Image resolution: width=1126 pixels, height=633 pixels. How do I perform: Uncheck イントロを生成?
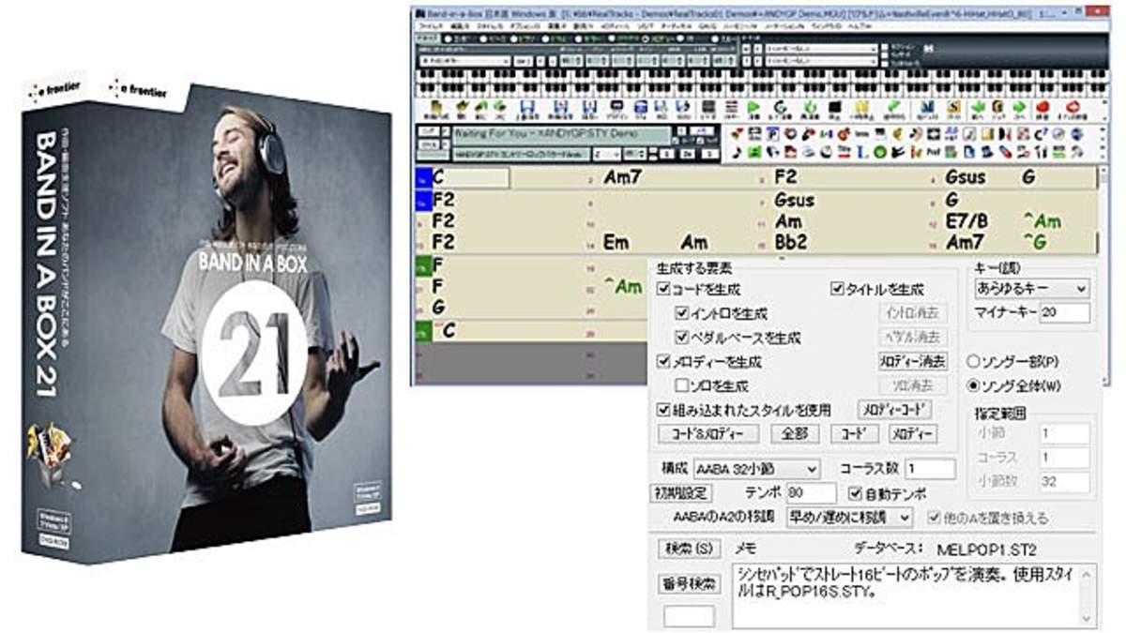coord(682,314)
